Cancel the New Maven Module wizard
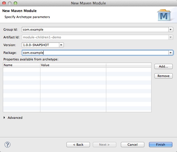Image resolution: width=177 pixels, height=152 pixels. click(x=132, y=145)
